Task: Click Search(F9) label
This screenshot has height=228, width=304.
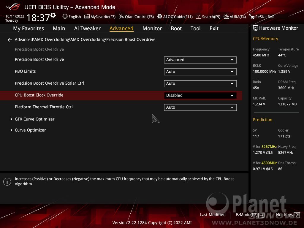Action: 211,17
